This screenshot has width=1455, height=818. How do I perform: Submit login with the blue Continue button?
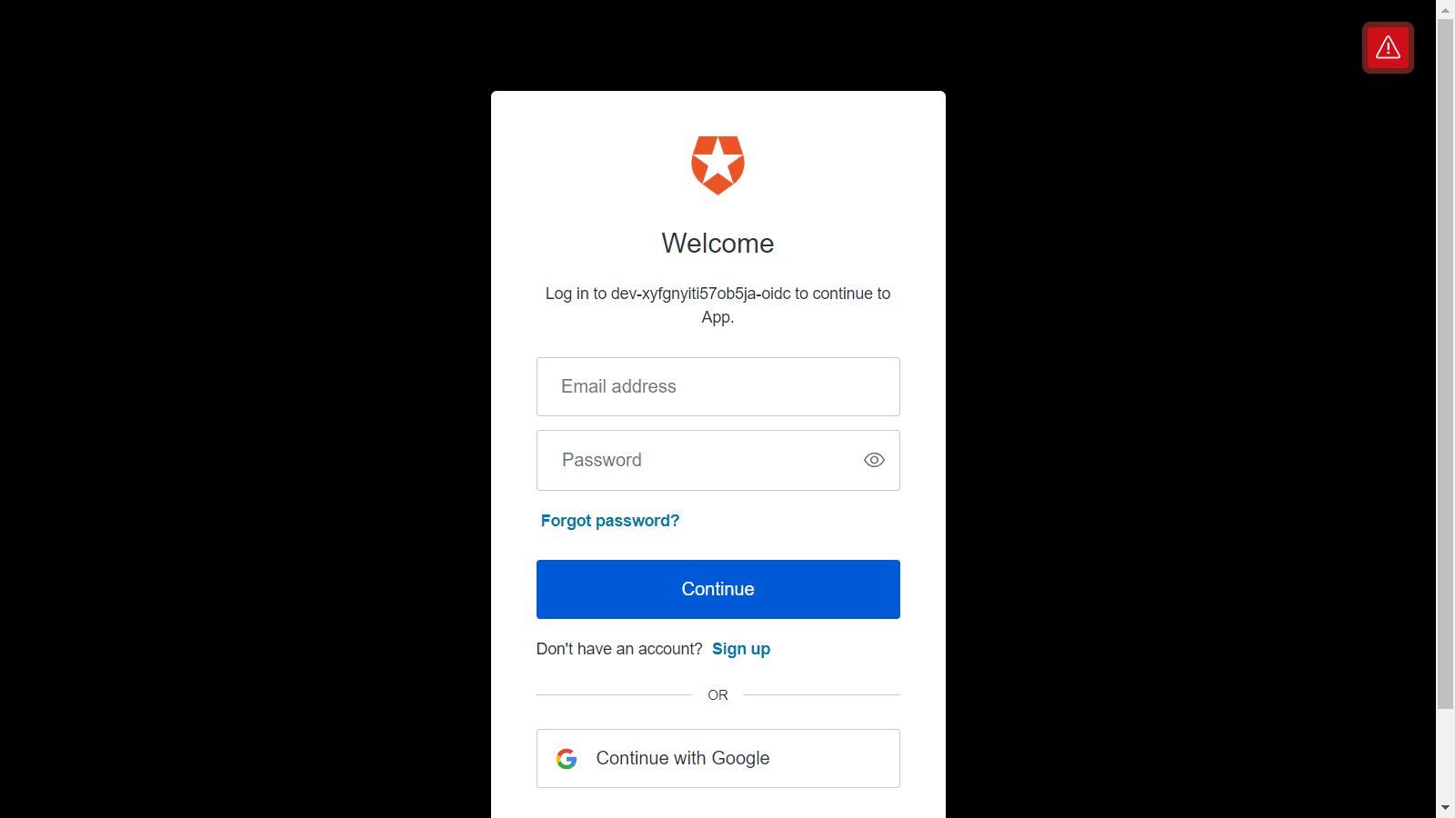718,589
